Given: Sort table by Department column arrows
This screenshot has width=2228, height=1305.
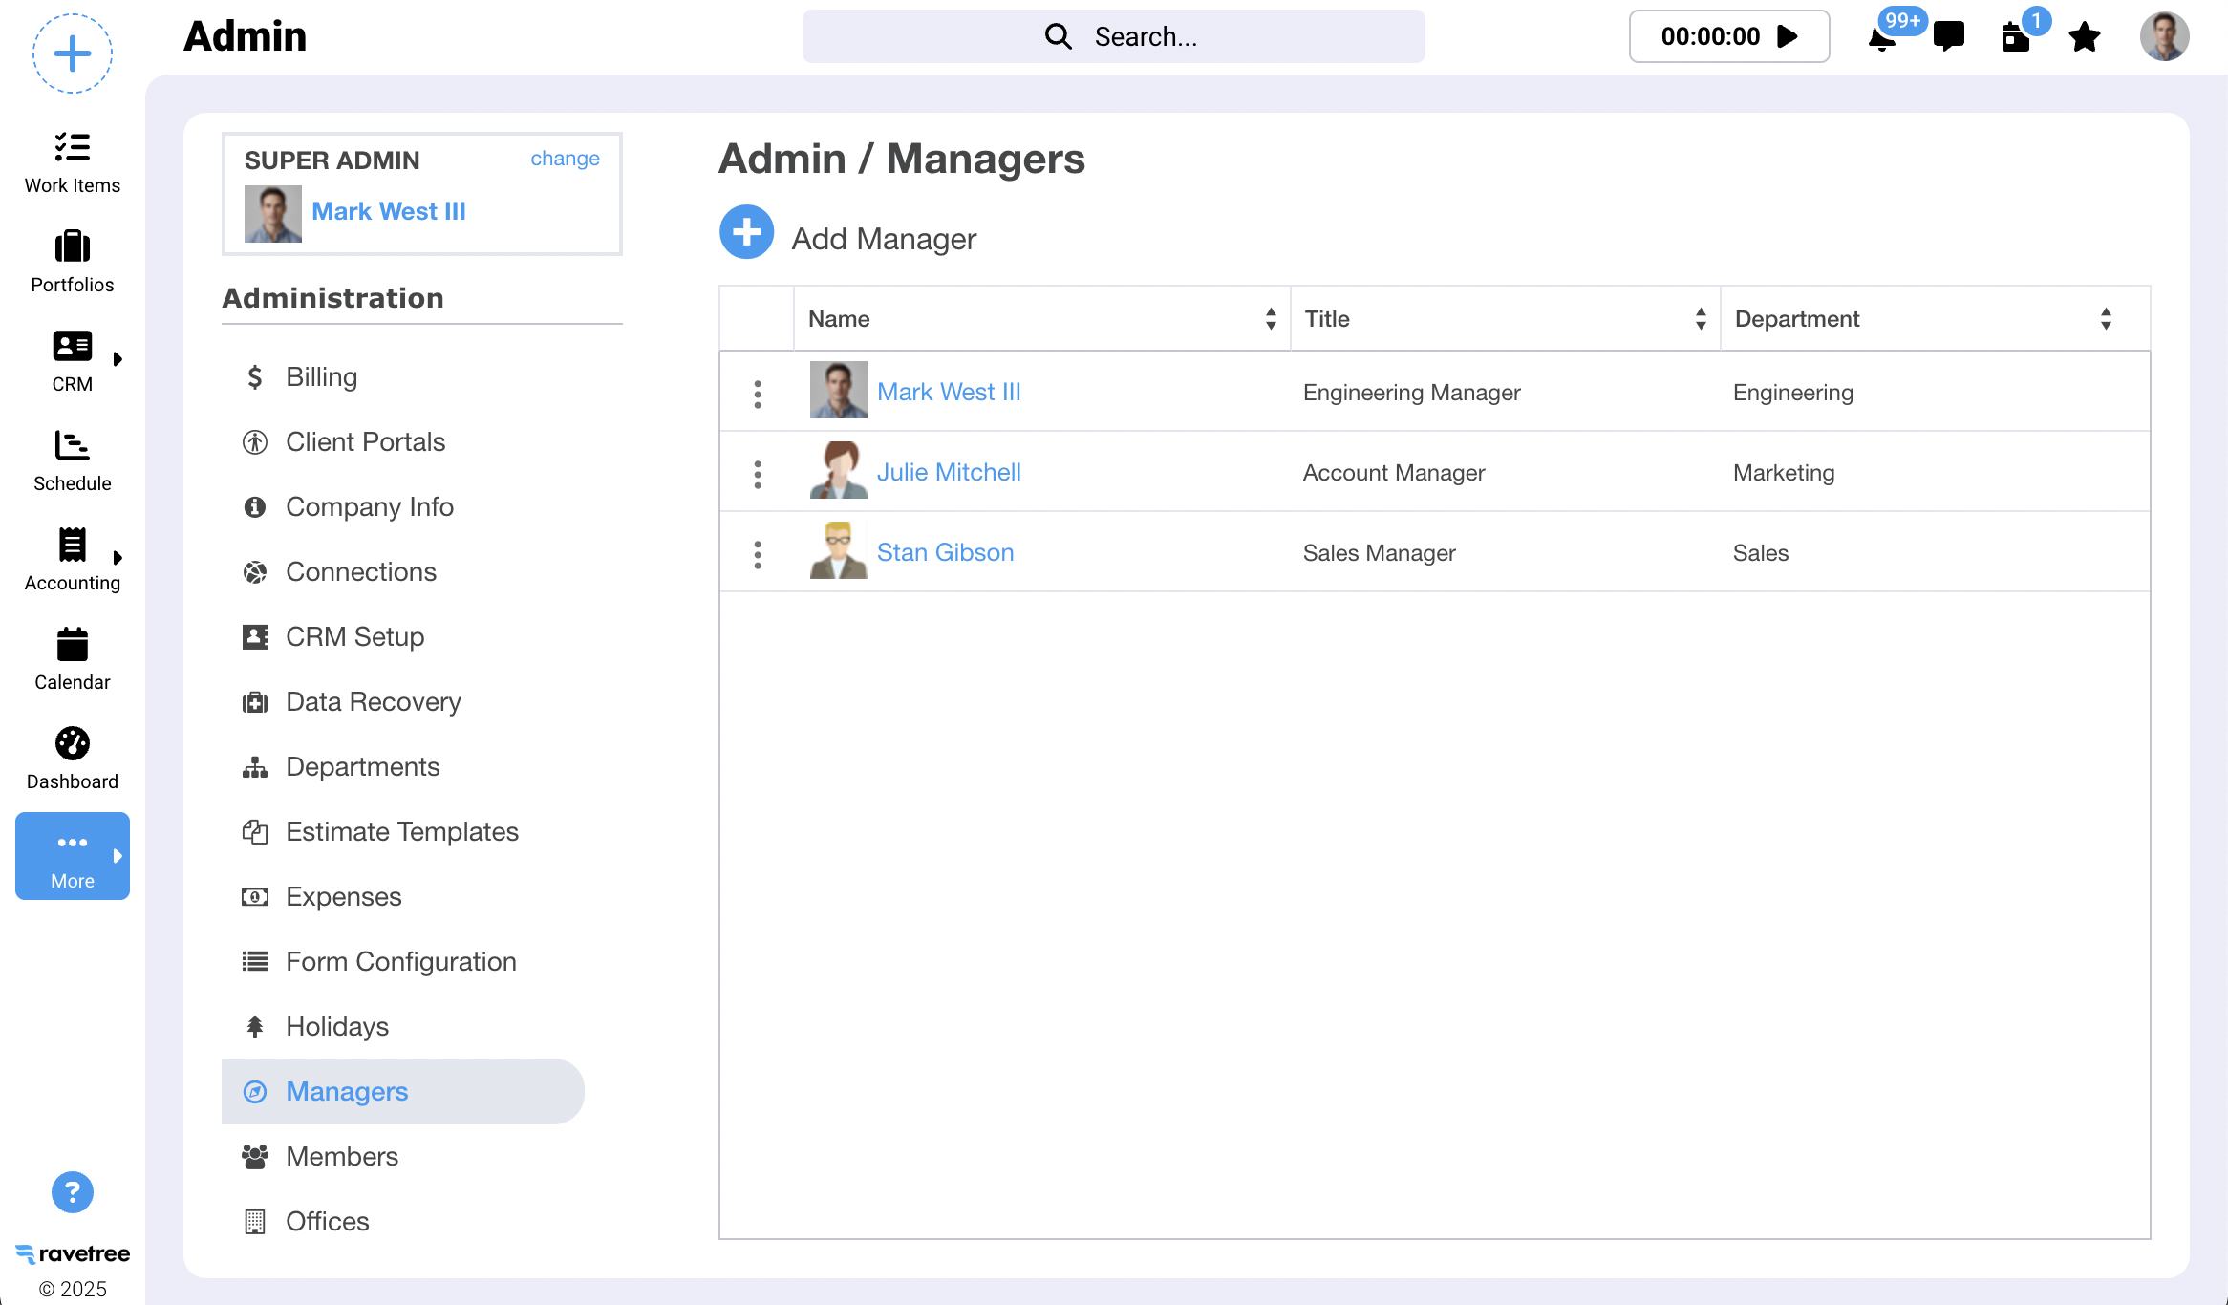Looking at the screenshot, I should point(2106,318).
